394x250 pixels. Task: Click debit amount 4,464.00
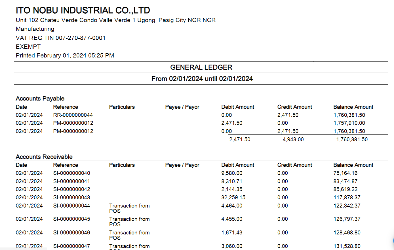click(x=232, y=206)
